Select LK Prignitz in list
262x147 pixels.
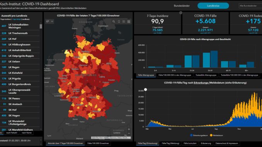click(20, 79)
